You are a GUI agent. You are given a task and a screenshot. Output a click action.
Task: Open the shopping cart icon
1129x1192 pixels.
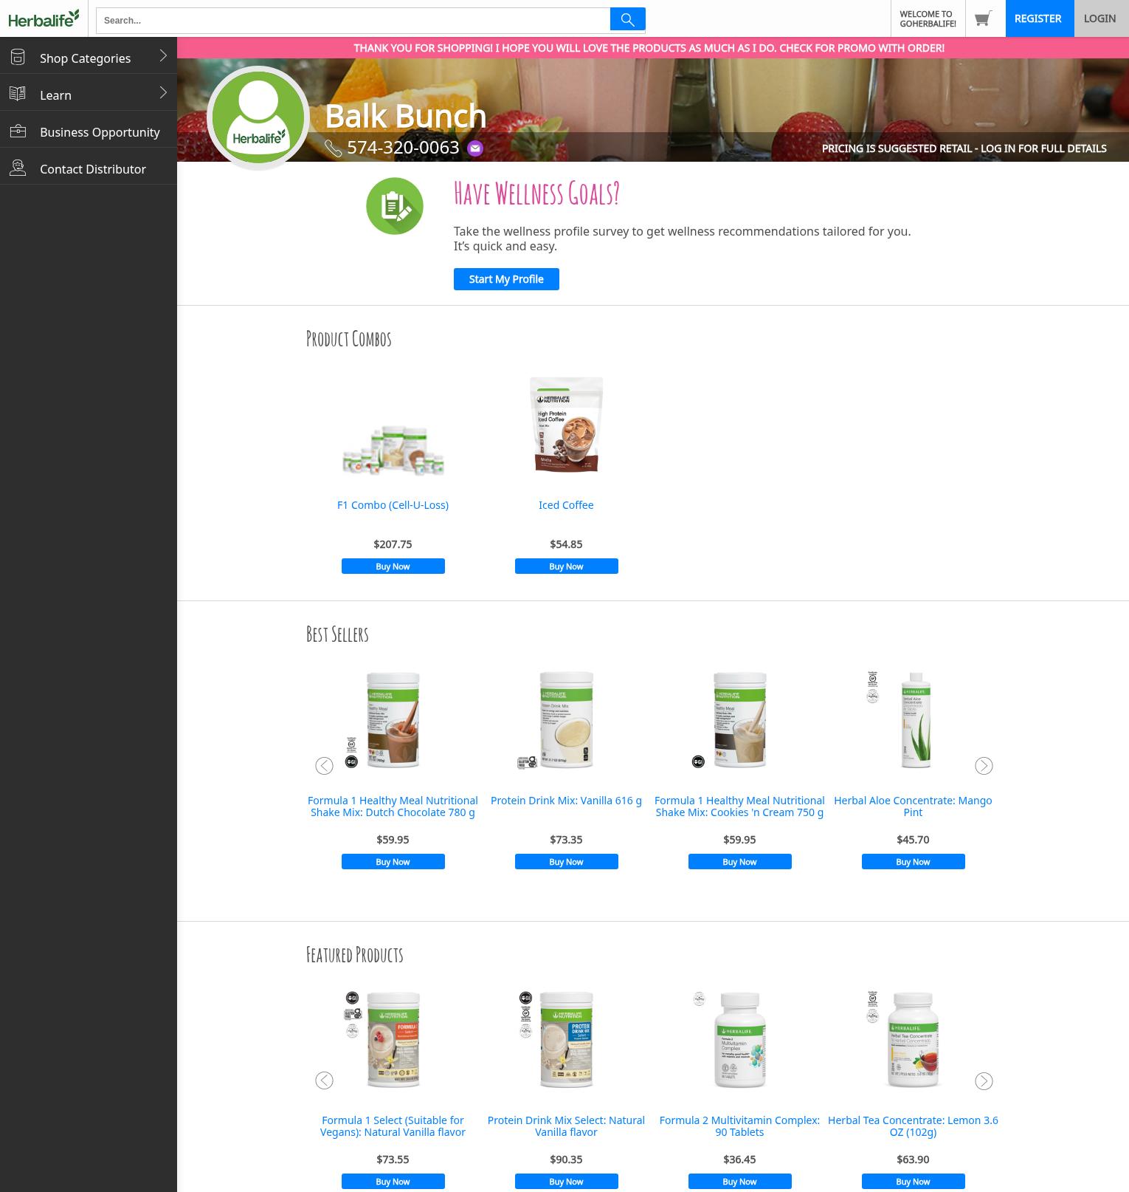pos(982,19)
